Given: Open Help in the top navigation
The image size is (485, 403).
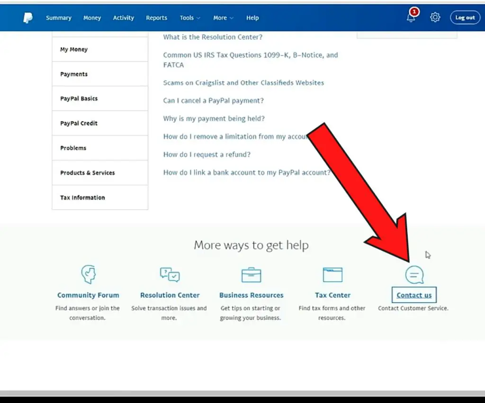Looking at the screenshot, I should [252, 18].
